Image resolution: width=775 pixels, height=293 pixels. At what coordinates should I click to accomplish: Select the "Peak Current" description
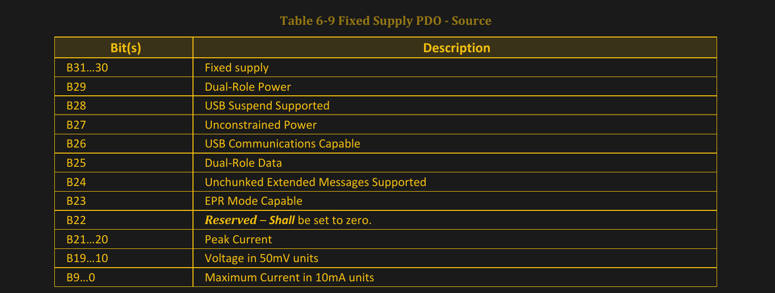click(238, 239)
